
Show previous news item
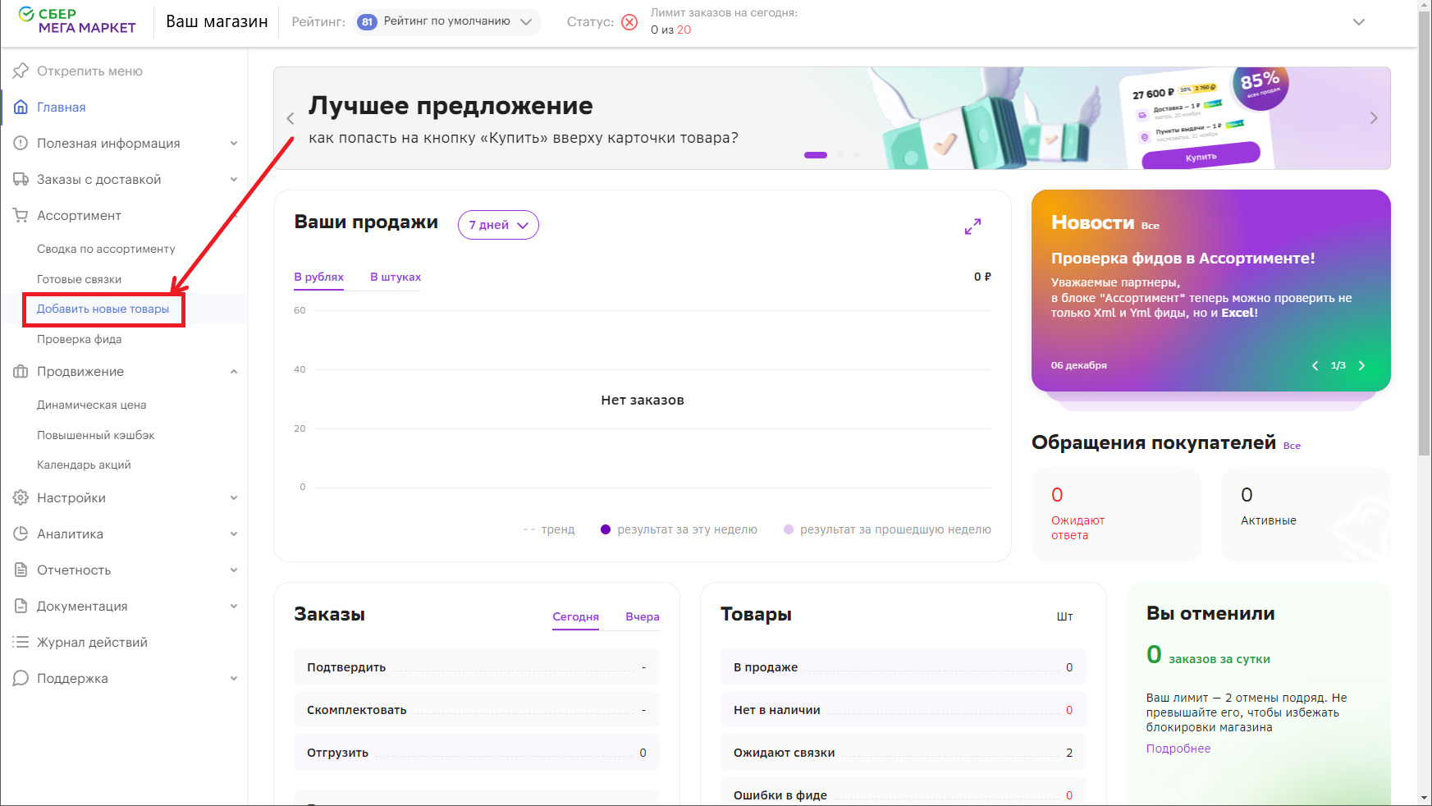pyautogui.click(x=1315, y=365)
